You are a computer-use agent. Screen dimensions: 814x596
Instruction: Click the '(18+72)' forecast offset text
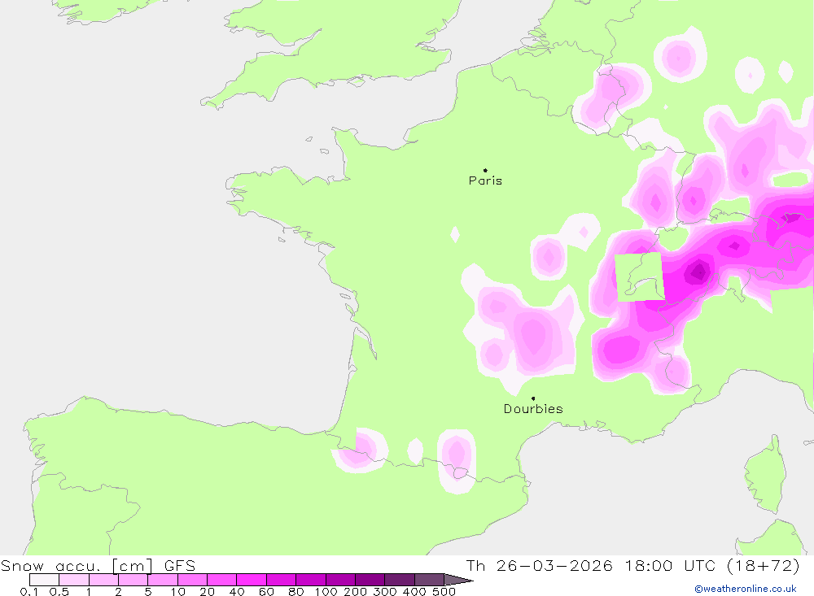764,565
